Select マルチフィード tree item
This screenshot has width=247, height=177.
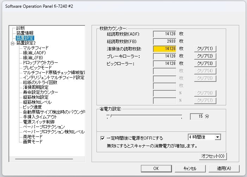pos(36,48)
